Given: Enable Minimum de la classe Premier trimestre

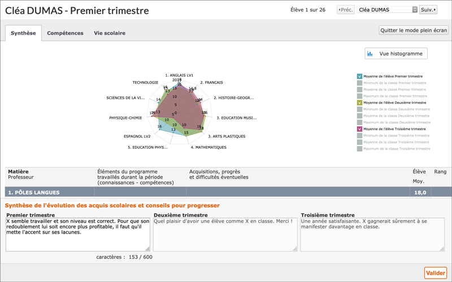Looking at the screenshot, I should [359, 83].
